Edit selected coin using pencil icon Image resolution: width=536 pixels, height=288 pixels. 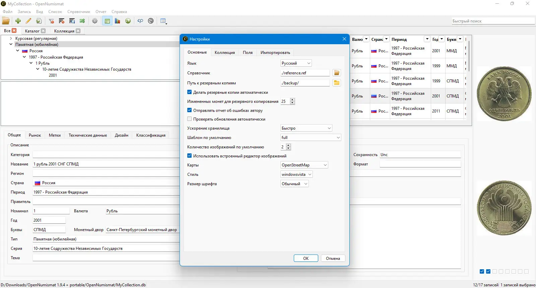[28, 21]
